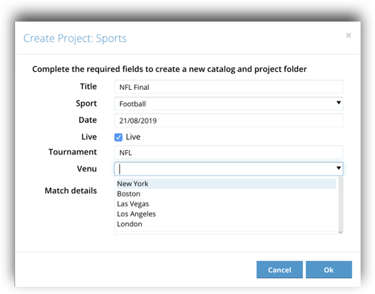
Task: Click the Date field showing 21/08/2019
Action: pyautogui.click(x=229, y=121)
